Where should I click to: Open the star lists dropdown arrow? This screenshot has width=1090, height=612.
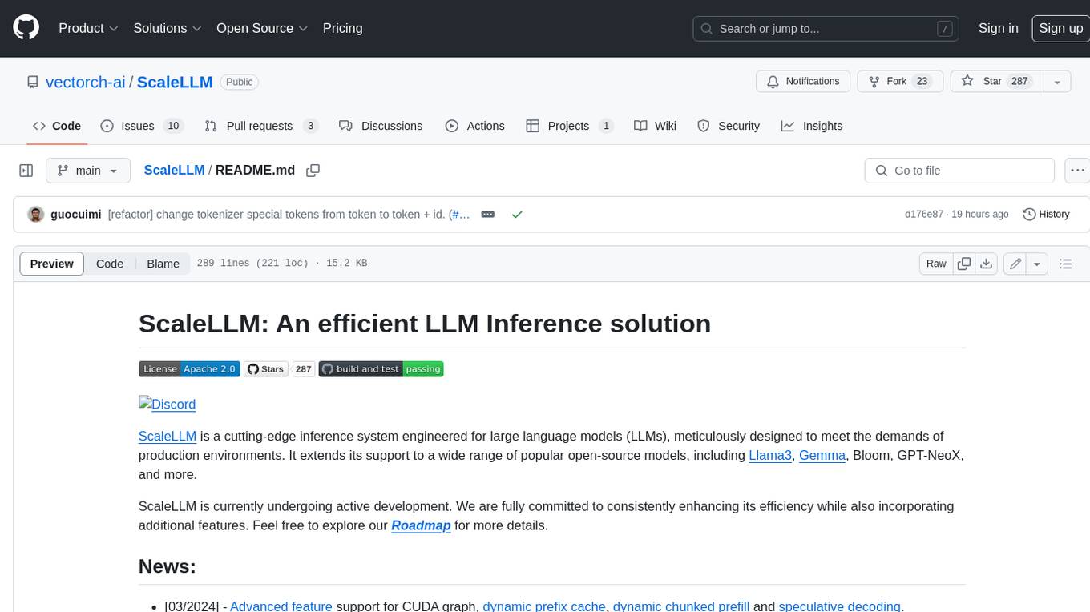point(1057,81)
